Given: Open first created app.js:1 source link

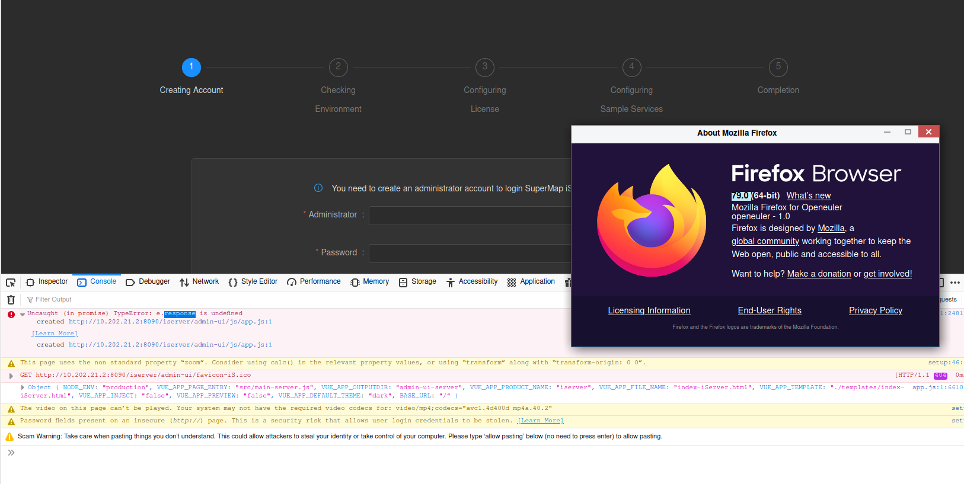Looking at the screenshot, I should pos(170,322).
